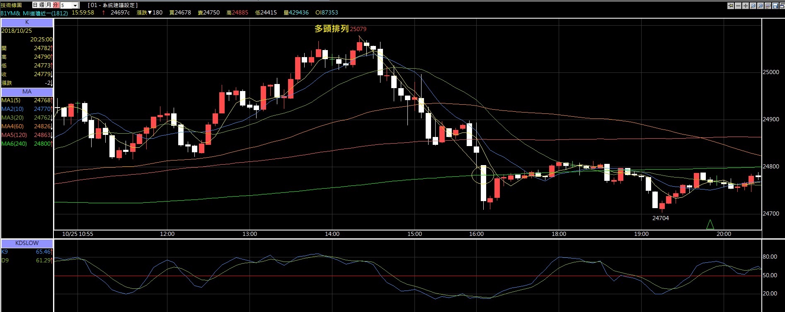Image resolution: width=785 pixels, height=312 pixels.
Task: Select the 分 (minute) period button
Action: (x=56, y=5)
